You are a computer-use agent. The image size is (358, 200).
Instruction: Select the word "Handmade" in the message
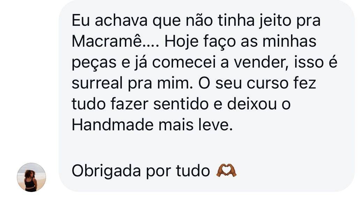(x=113, y=125)
